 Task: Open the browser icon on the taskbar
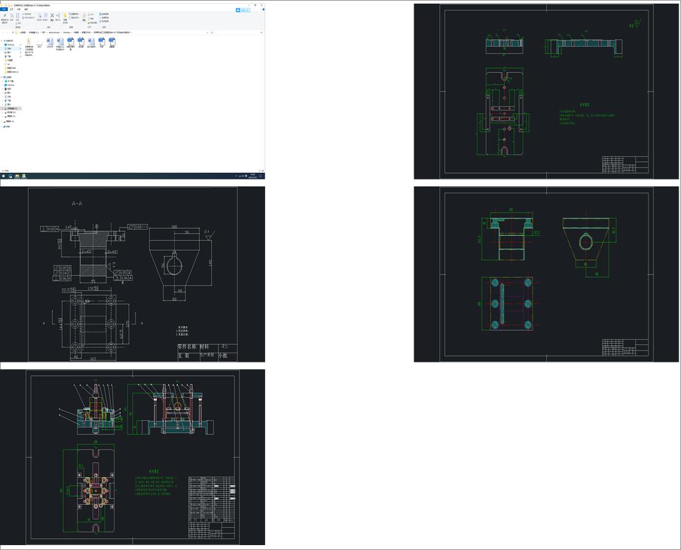click(10, 176)
